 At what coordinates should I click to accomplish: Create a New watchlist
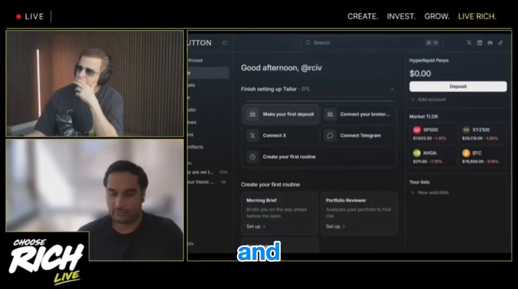click(x=429, y=193)
